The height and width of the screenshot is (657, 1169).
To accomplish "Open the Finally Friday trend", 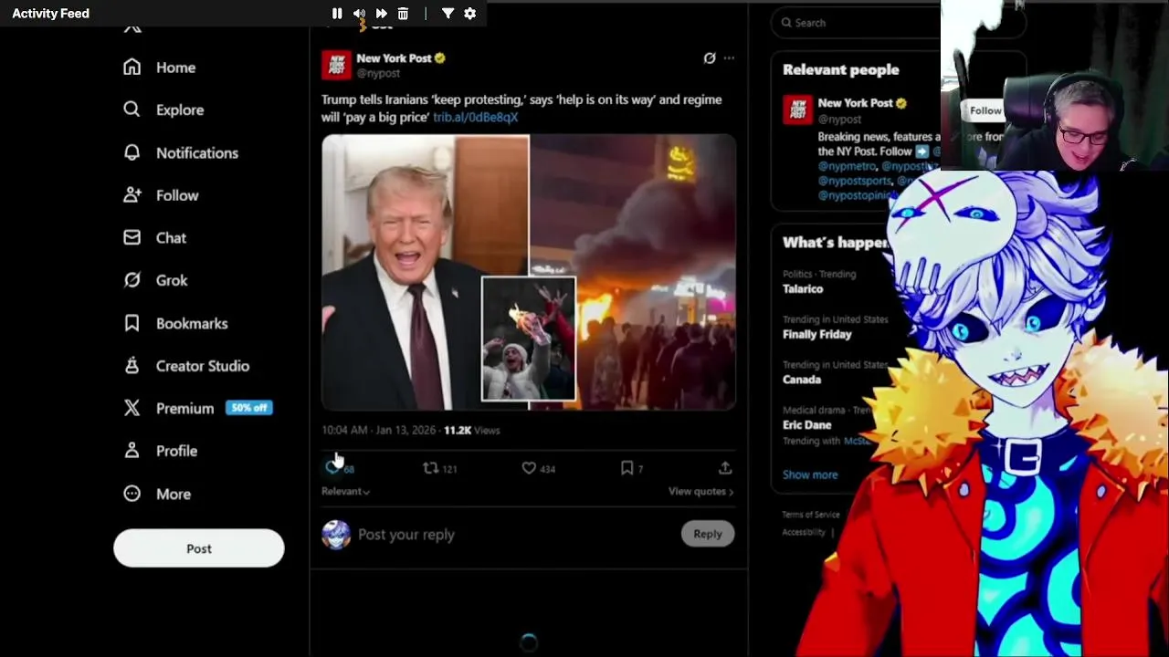I will coord(817,334).
